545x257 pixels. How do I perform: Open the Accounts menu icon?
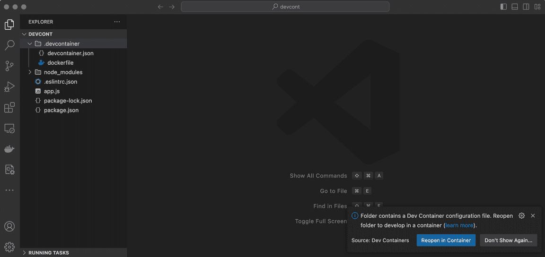click(9, 226)
